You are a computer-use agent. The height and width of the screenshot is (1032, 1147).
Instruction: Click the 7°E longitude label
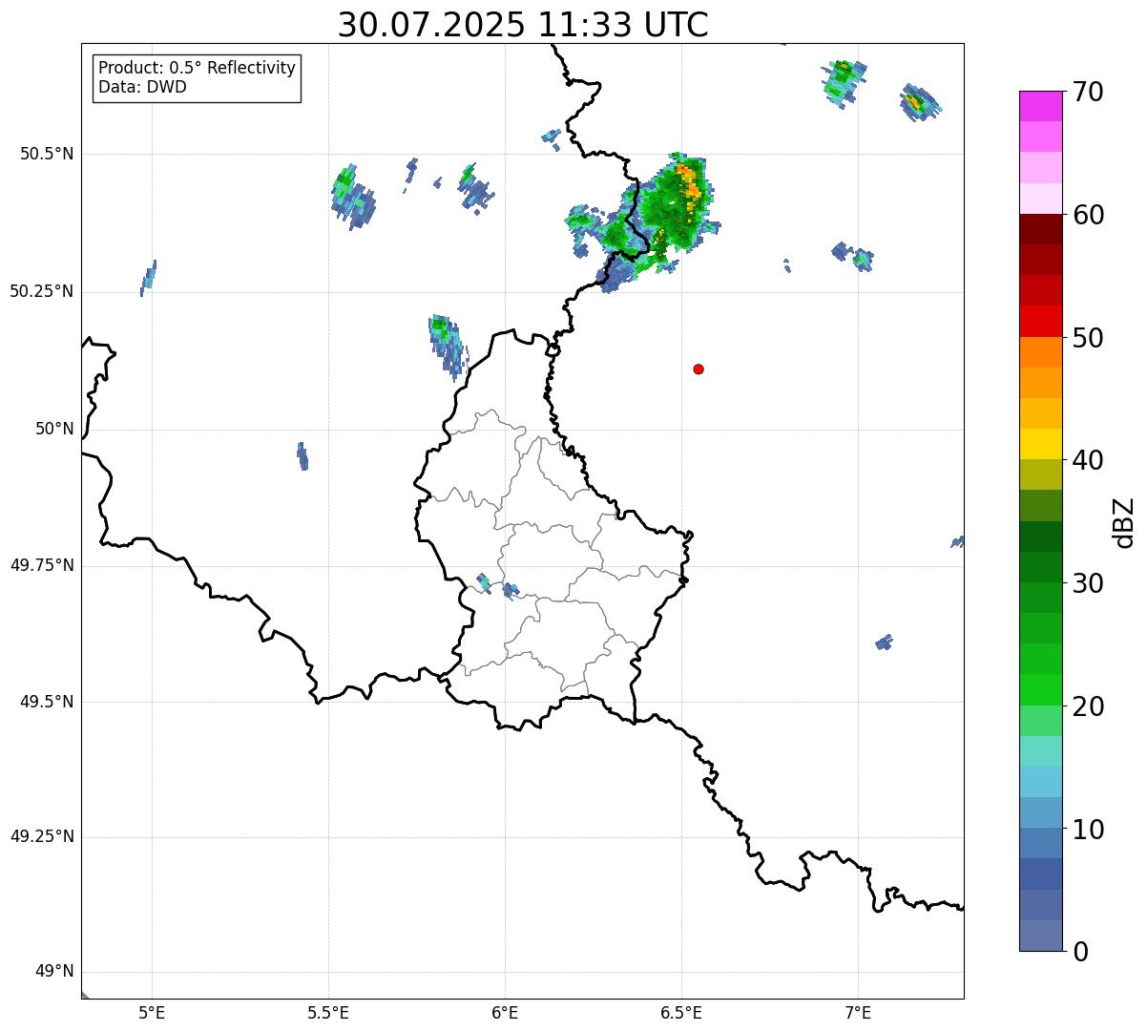point(858,1012)
